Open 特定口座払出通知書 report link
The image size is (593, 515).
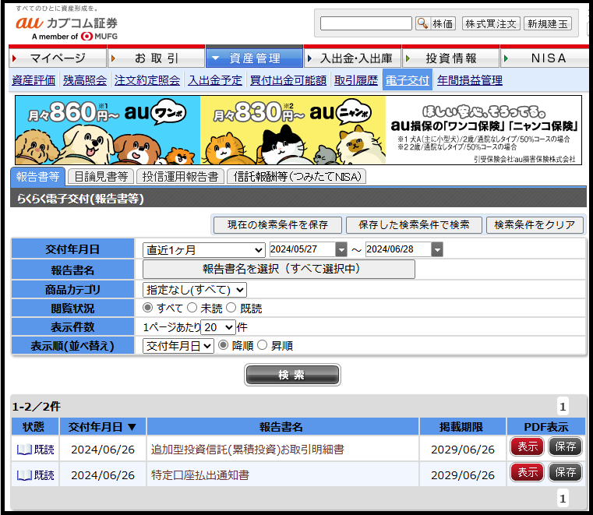coord(200,475)
